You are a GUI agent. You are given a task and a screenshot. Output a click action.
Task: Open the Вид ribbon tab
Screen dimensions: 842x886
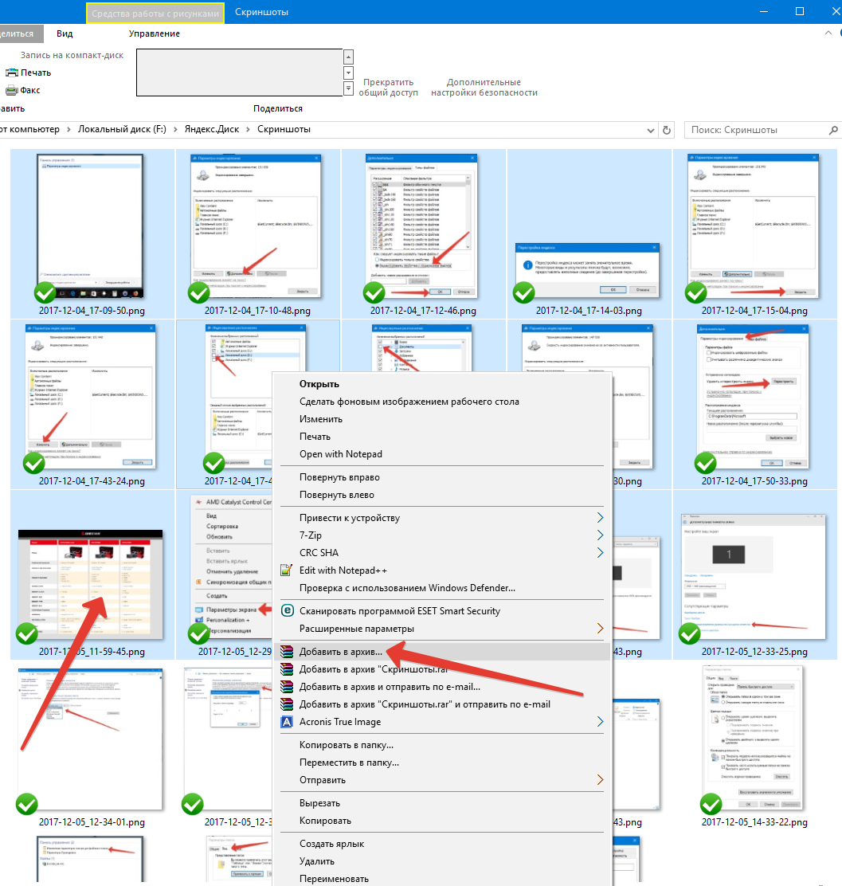(65, 34)
